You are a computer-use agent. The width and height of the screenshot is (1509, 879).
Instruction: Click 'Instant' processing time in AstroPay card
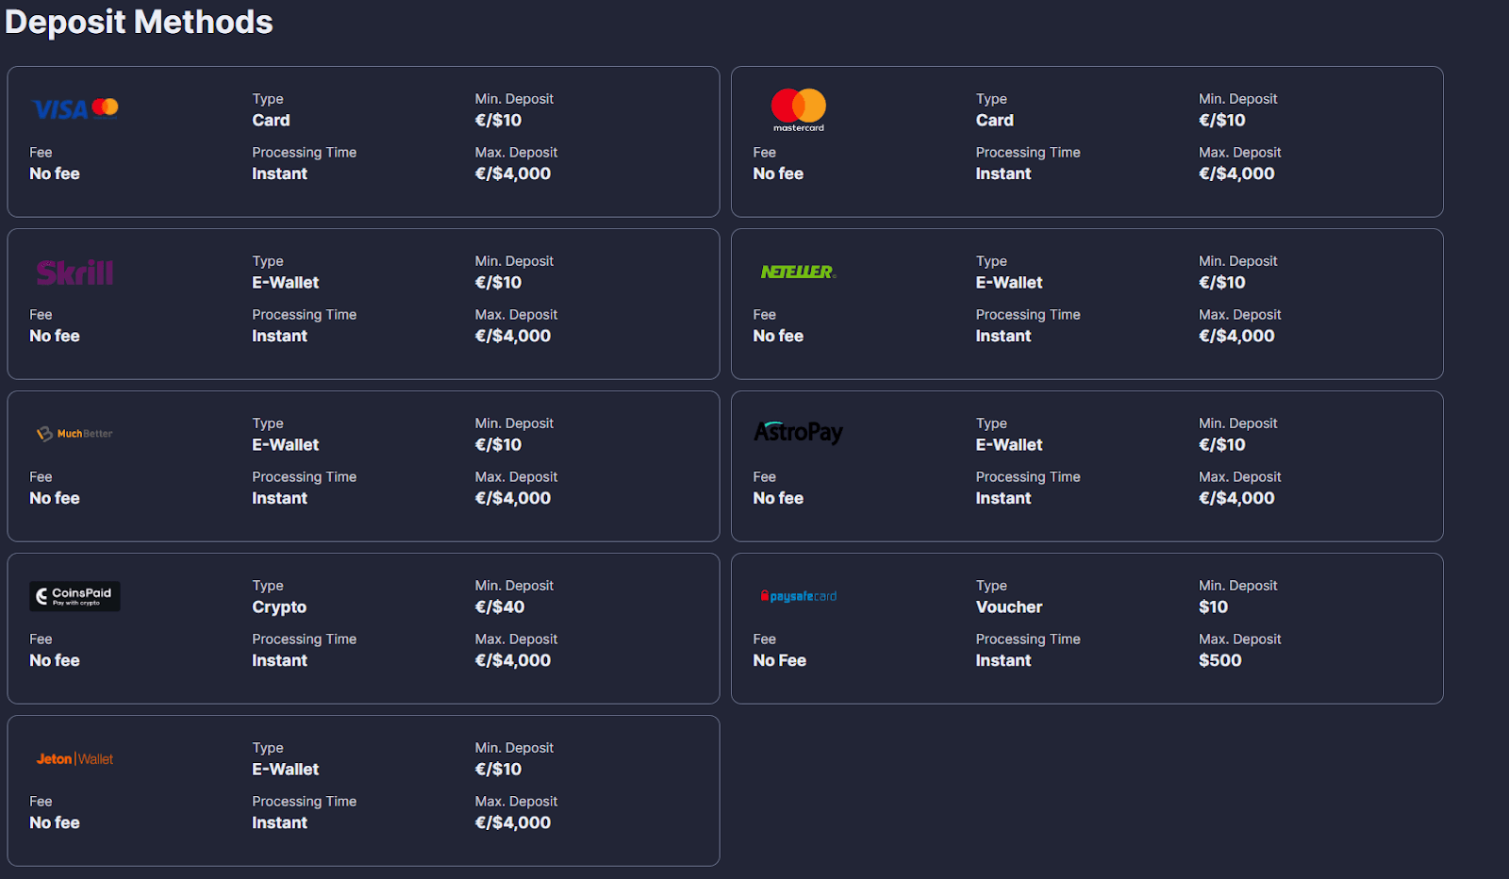[1003, 498]
